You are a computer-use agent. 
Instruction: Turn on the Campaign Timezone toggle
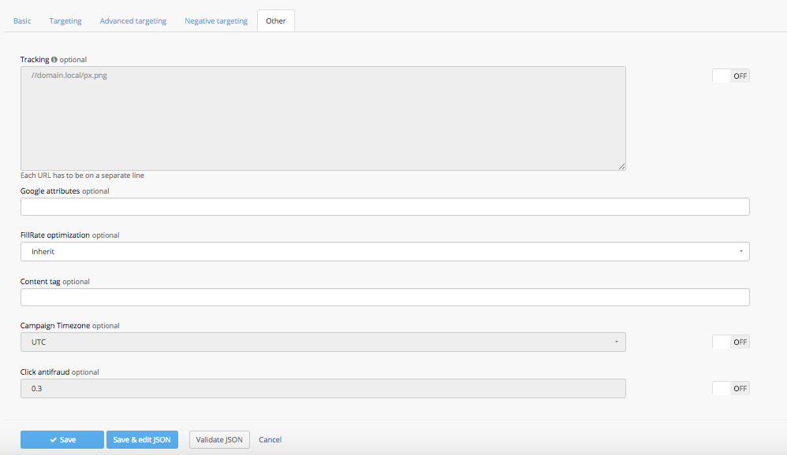(x=730, y=342)
